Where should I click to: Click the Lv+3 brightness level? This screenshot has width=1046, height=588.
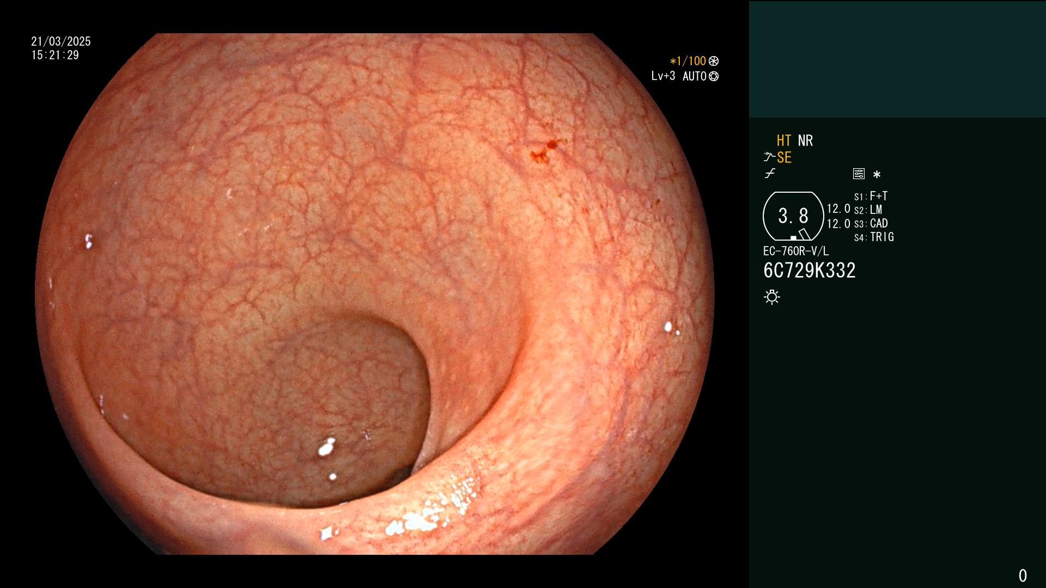click(663, 76)
